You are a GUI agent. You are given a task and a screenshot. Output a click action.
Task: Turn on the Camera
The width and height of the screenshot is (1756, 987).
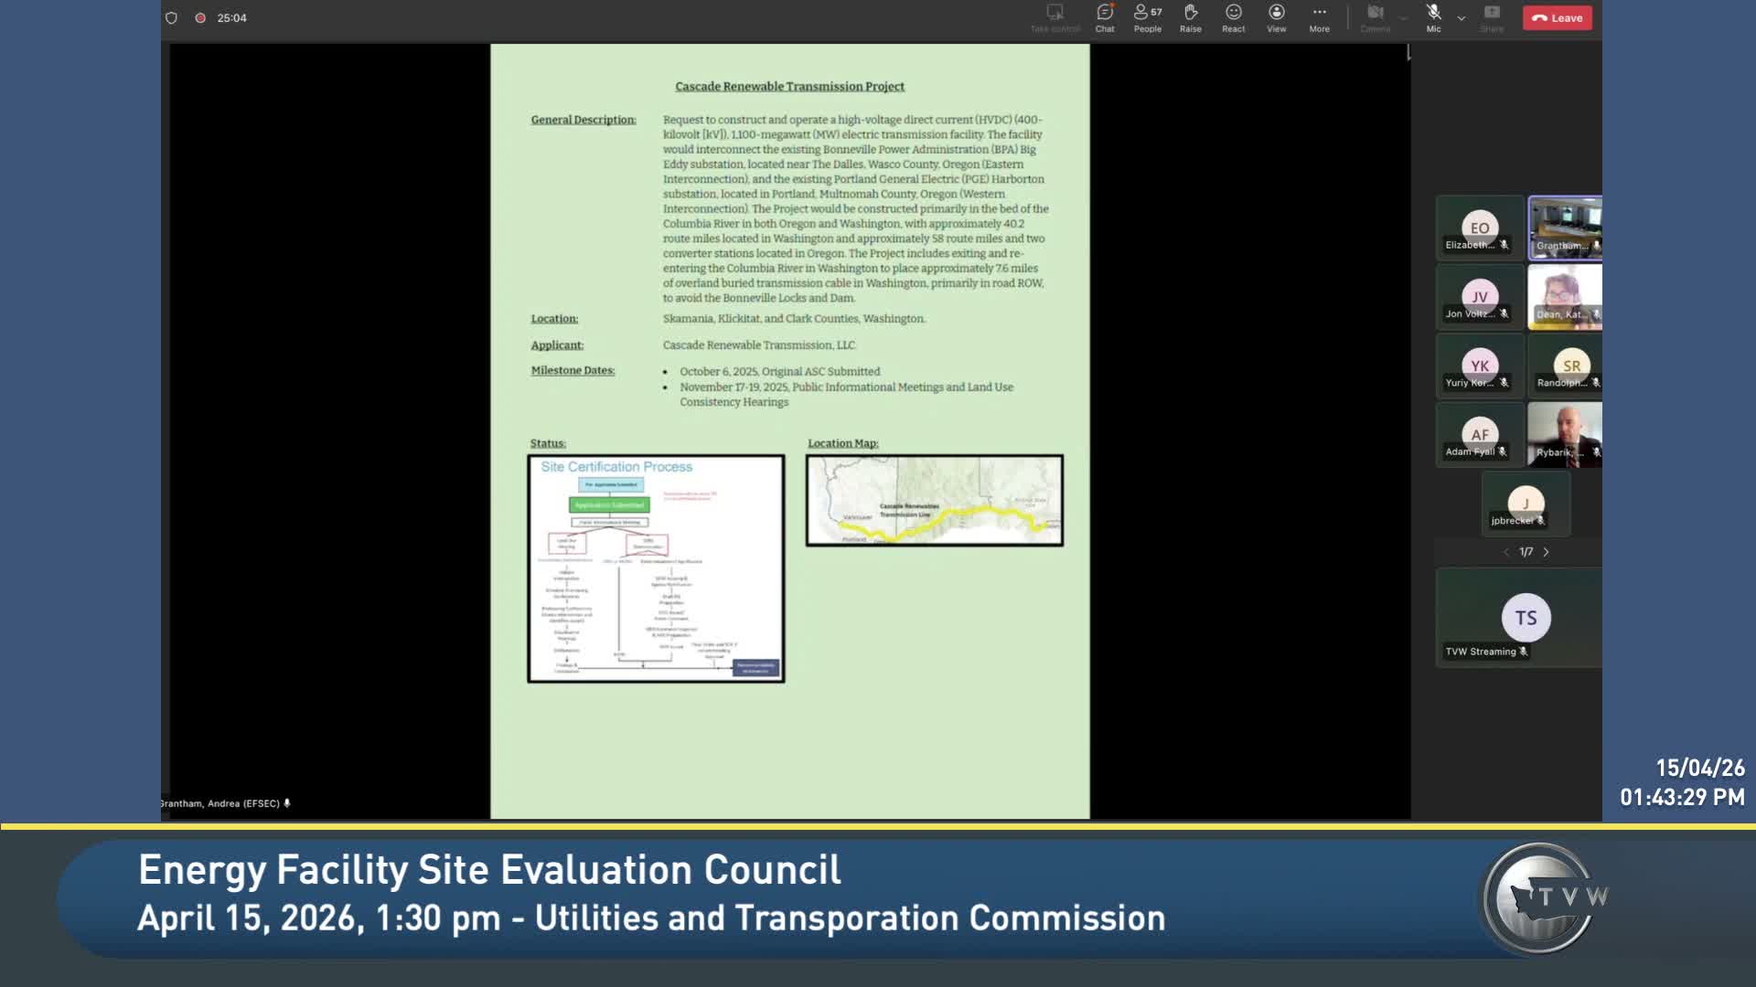pyautogui.click(x=1375, y=17)
